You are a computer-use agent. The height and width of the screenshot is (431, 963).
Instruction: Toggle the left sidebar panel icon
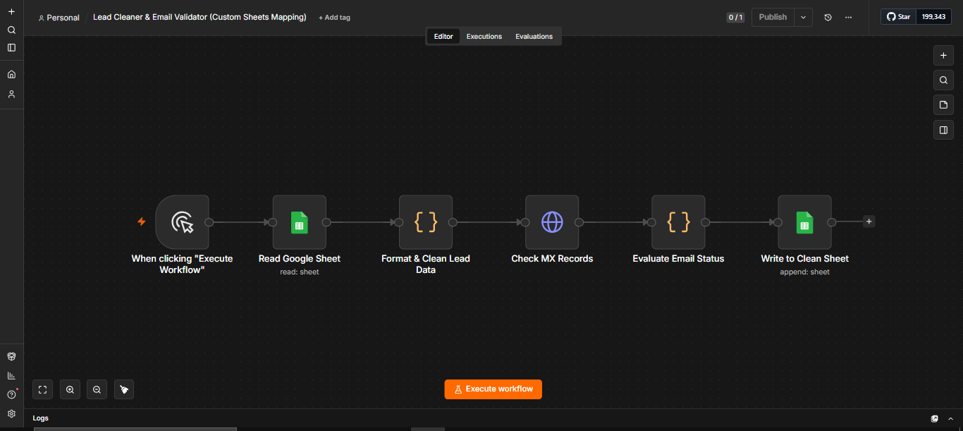11,48
